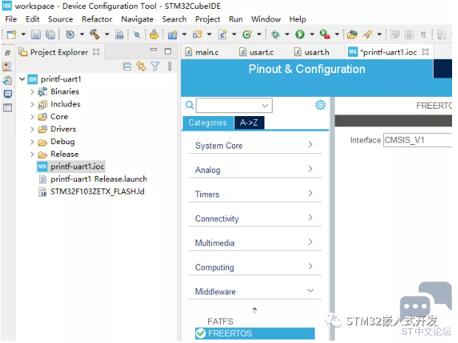This screenshot has height=343, width=458.
Task: Open the Navigate menu
Action: pyautogui.click(x=137, y=19)
